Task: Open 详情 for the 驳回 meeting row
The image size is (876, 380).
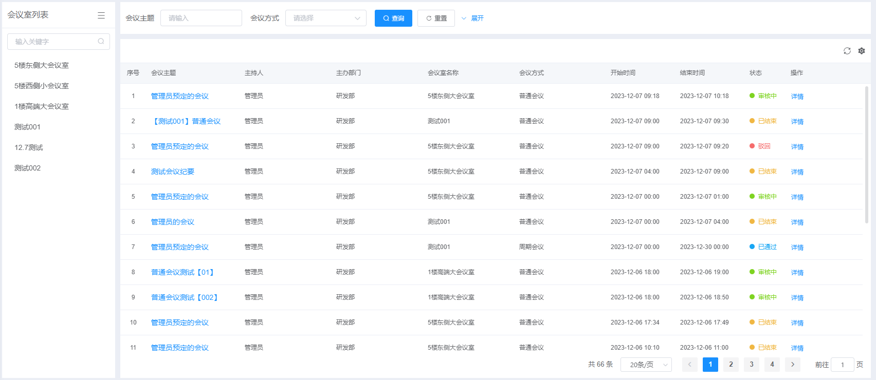Action: point(797,147)
